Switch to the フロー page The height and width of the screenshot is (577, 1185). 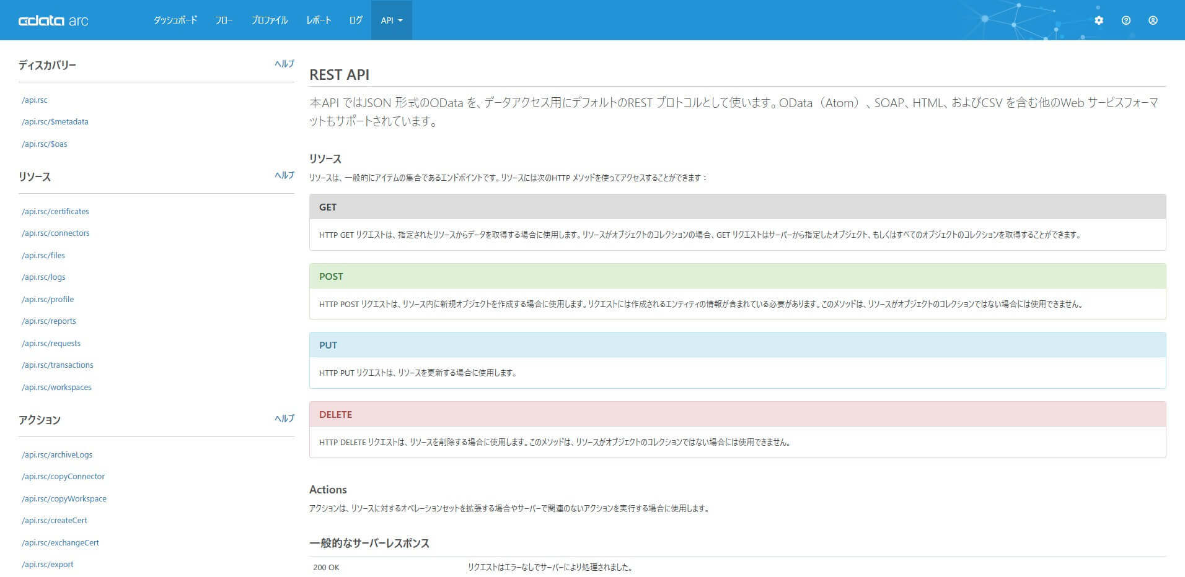[224, 20]
